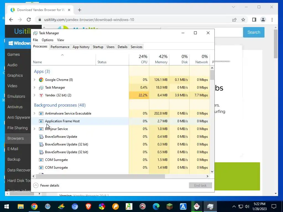Click the network tray icon

point(241,206)
